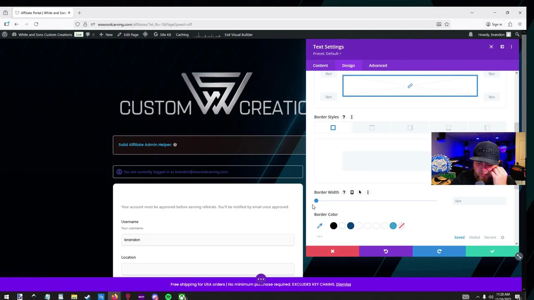Click the Border Color eyedropper icon
Screen dimensions: 534x300
pyautogui.click(x=320, y=226)
